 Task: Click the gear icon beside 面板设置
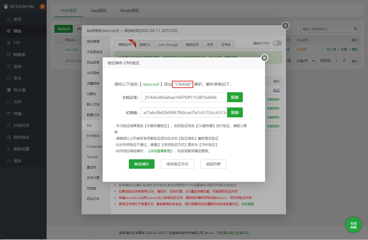(9, 149)
